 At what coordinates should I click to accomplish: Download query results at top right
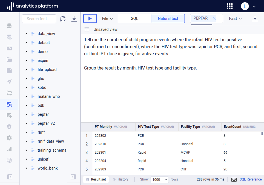tap(255, 18)
